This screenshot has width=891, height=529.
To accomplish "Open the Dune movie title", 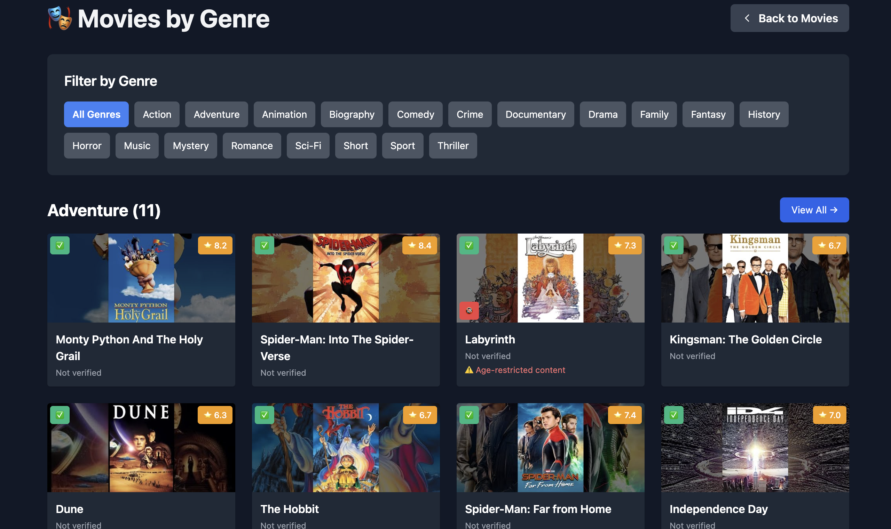I will point(70,509).
